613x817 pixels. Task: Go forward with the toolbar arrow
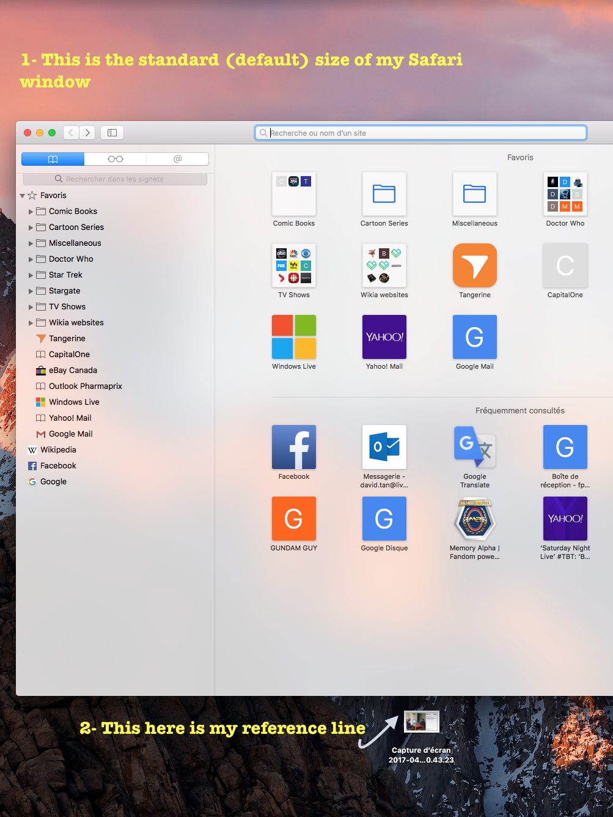pyautogui.click(x=87, y=133)
